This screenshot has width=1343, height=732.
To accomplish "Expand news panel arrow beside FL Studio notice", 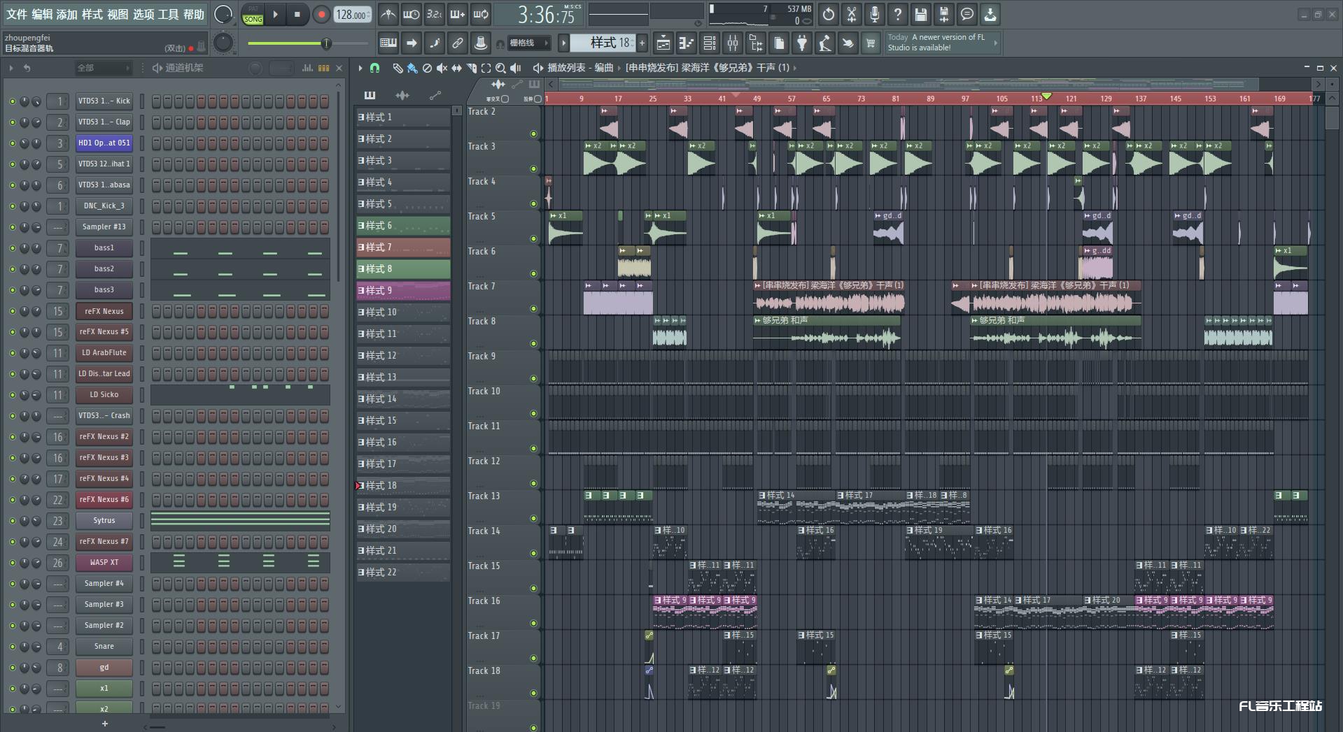I will [x=995, y=43].
